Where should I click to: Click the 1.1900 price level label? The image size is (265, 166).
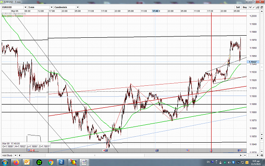coord(253,96)
